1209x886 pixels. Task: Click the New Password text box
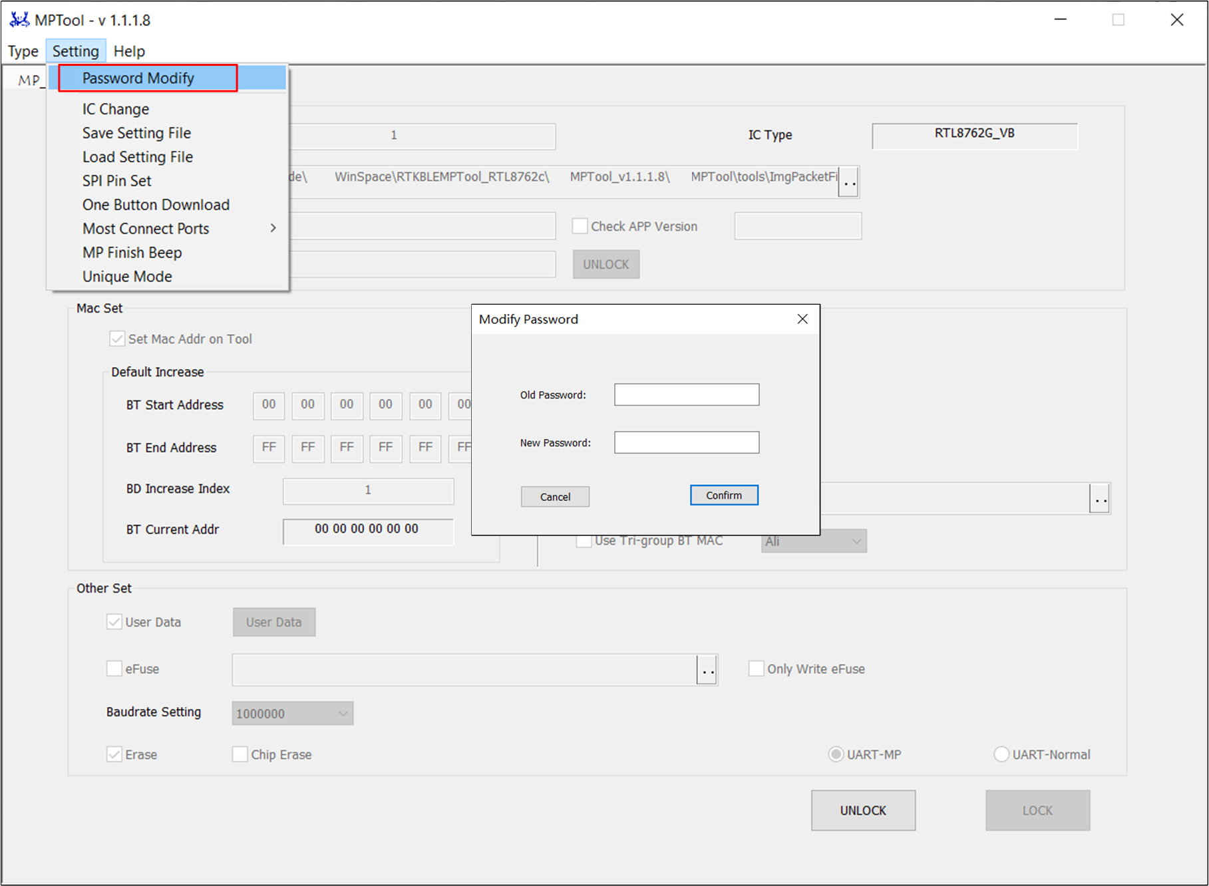click(686, 442)
